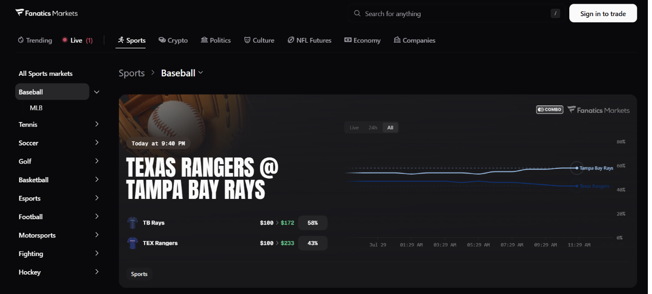
Task: Click the Economy banknote icon
Action: tap(348, 40)
